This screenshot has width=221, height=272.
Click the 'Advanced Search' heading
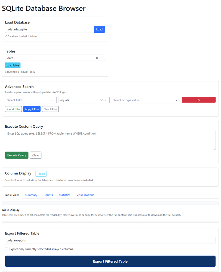coord(19,87)
